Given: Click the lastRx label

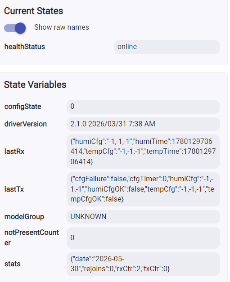Looking at the screenshot, I should [x=14, y=152].
